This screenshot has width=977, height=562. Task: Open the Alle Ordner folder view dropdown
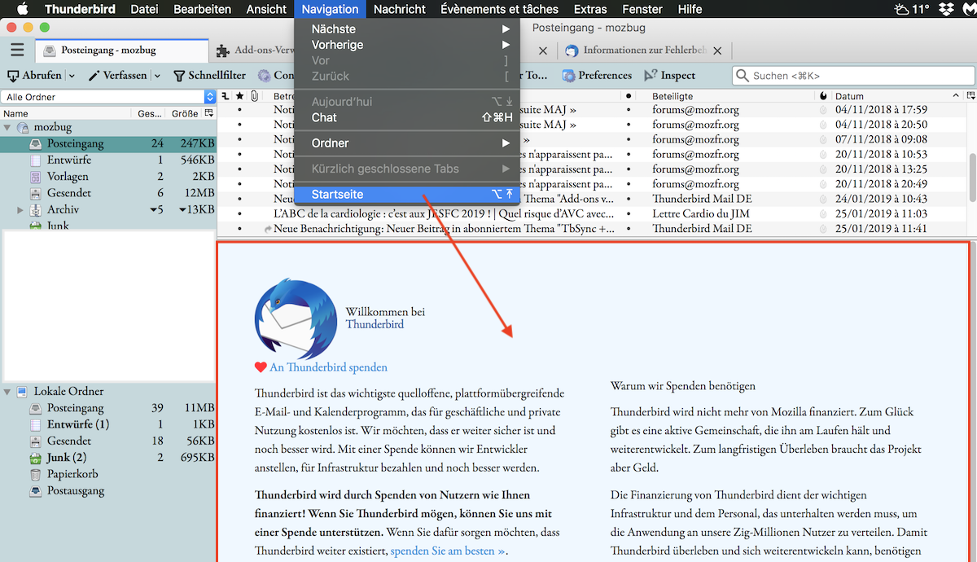click(x=109, y=97)
